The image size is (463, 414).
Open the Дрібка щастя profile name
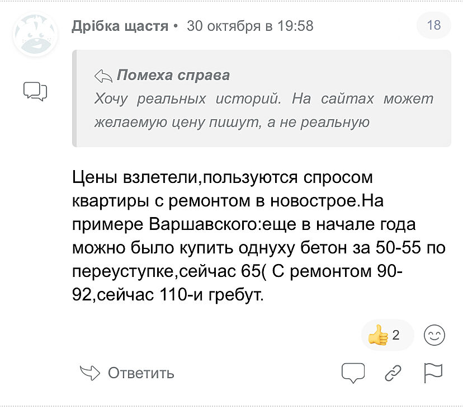coord(120,26)
